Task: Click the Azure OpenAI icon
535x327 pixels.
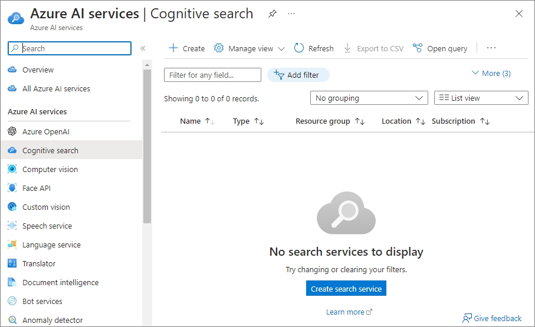Action: [x=12, y=131]
